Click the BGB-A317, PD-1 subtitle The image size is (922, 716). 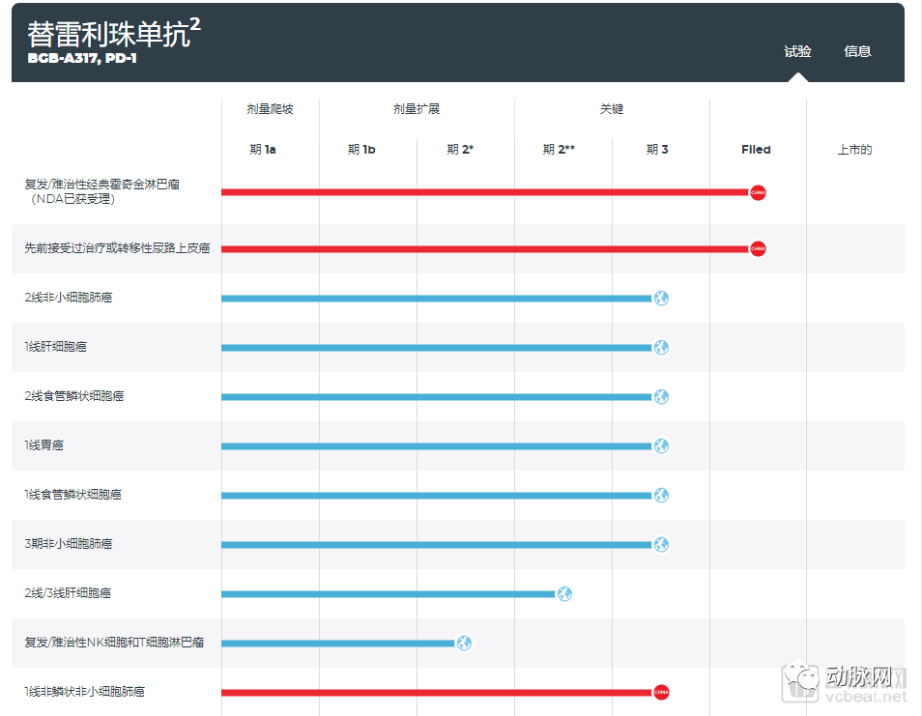coord(82,58)
